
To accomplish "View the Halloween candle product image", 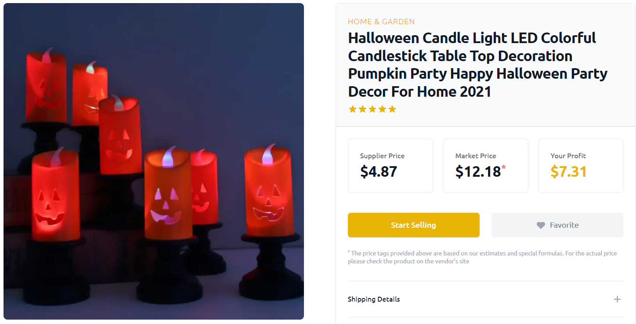I will (x=154, y=161).
